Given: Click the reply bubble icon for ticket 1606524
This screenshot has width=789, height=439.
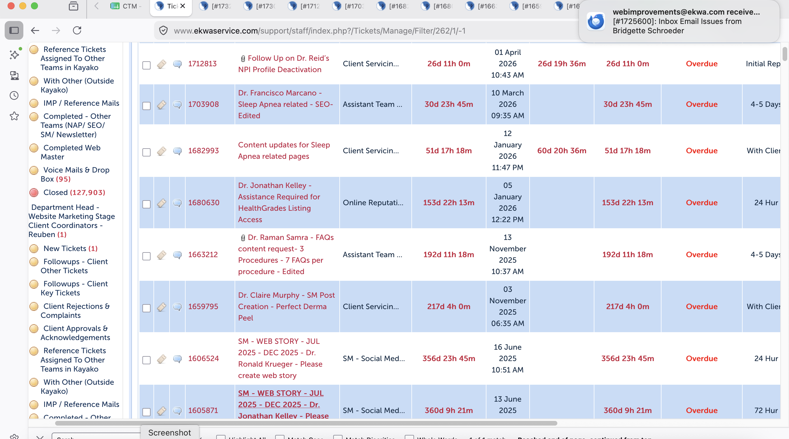Looking at the screenshot, I should click(177, 359).
